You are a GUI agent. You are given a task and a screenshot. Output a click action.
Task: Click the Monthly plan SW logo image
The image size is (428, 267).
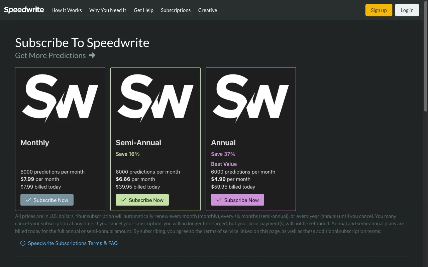coord(60,98)
